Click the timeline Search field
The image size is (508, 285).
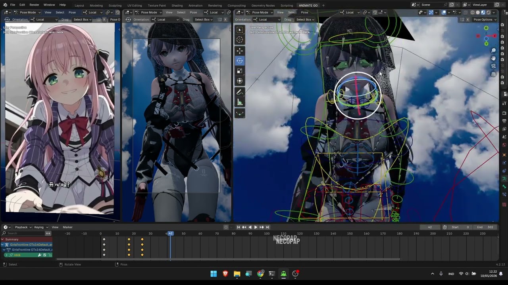tap(23, 234)
